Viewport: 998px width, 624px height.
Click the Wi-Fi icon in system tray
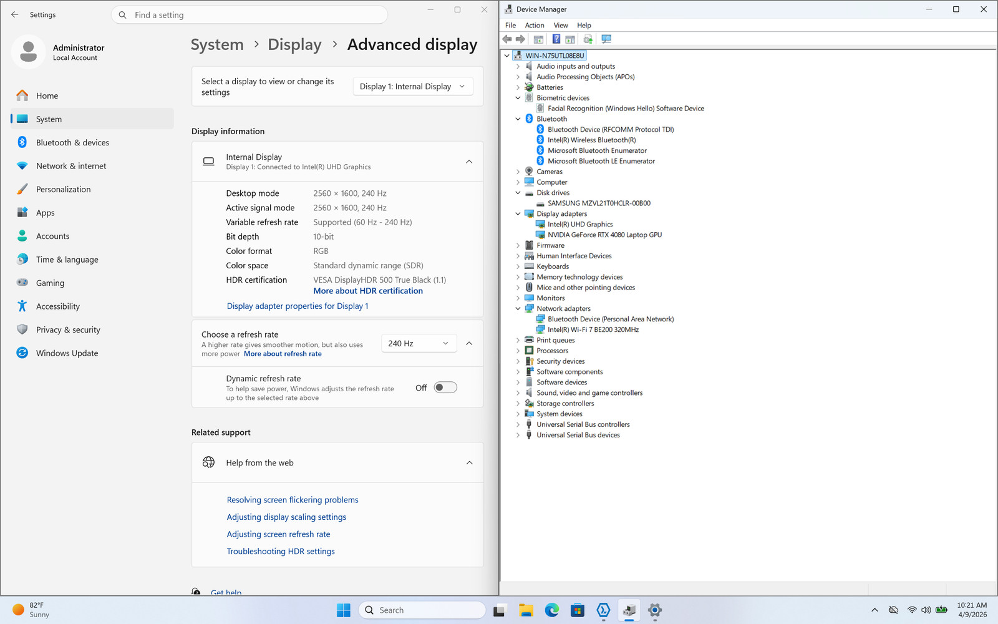click(912, 610)
